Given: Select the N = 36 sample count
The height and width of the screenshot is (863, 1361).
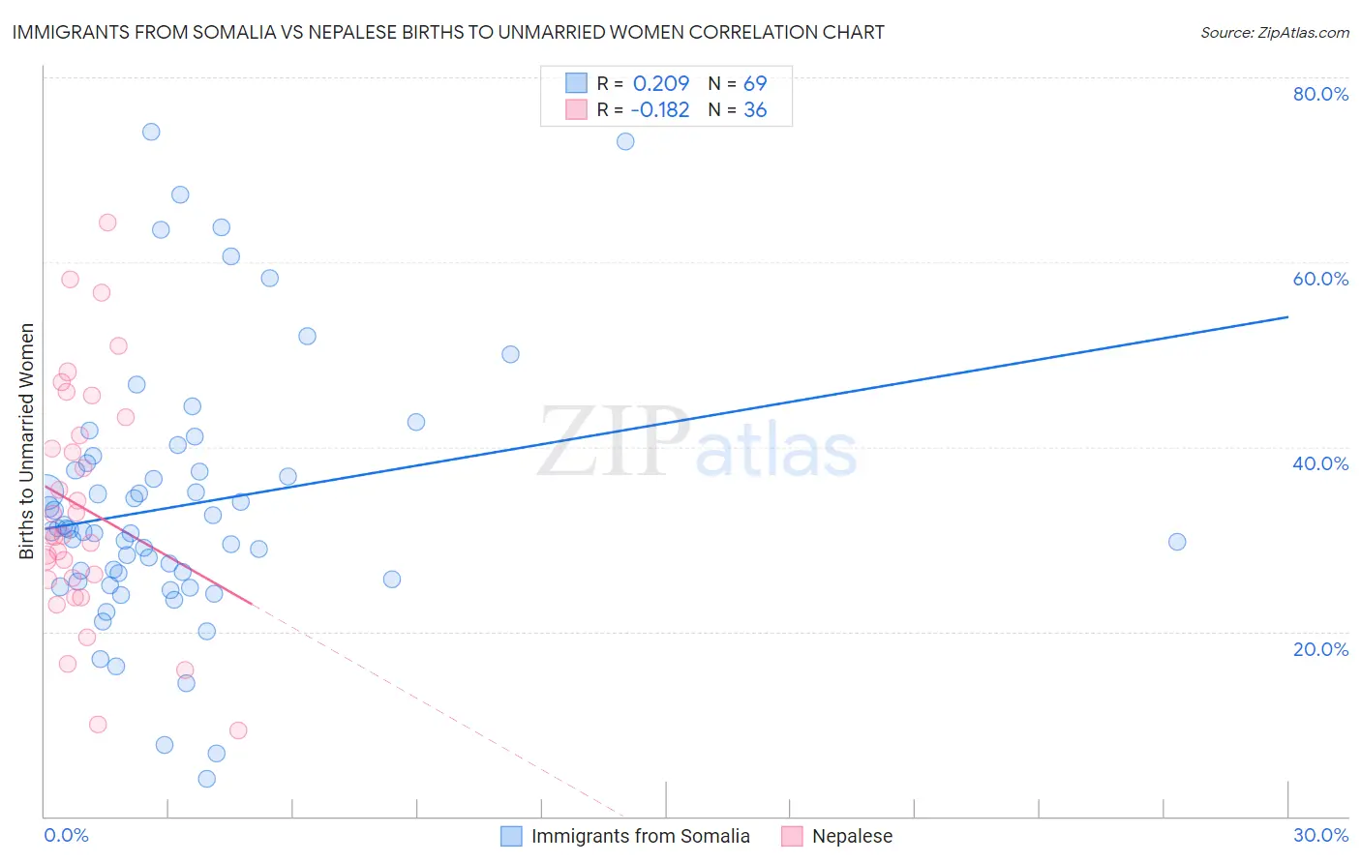Looking at the screenshot, I should [x=738, y=109].
